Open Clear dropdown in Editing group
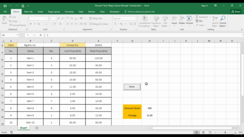Screen dimensions: 244x137 tap(201, 25)
